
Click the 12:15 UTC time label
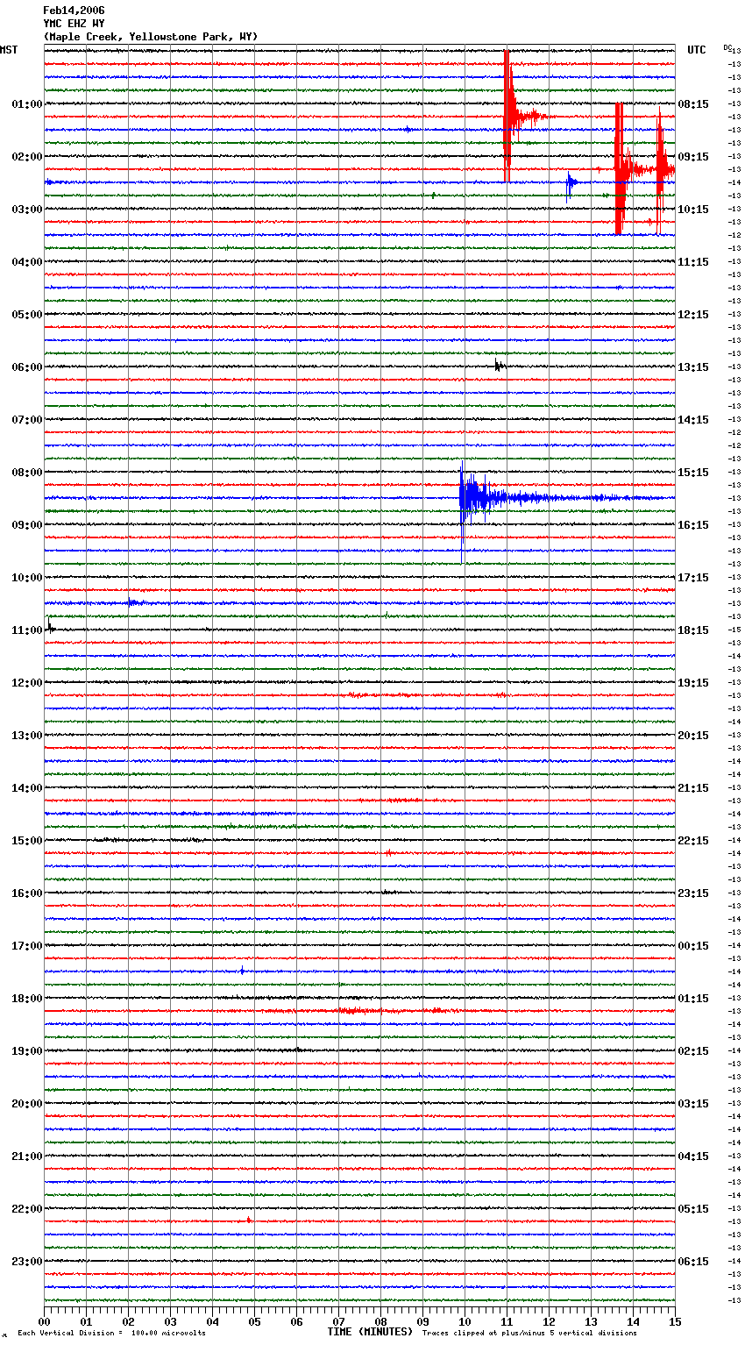pyautogui.click(x=693, y=315)
